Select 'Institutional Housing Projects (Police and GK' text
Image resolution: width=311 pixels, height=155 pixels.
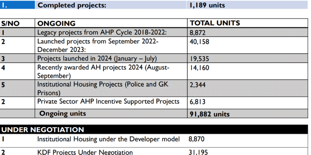tap(103, 84)
